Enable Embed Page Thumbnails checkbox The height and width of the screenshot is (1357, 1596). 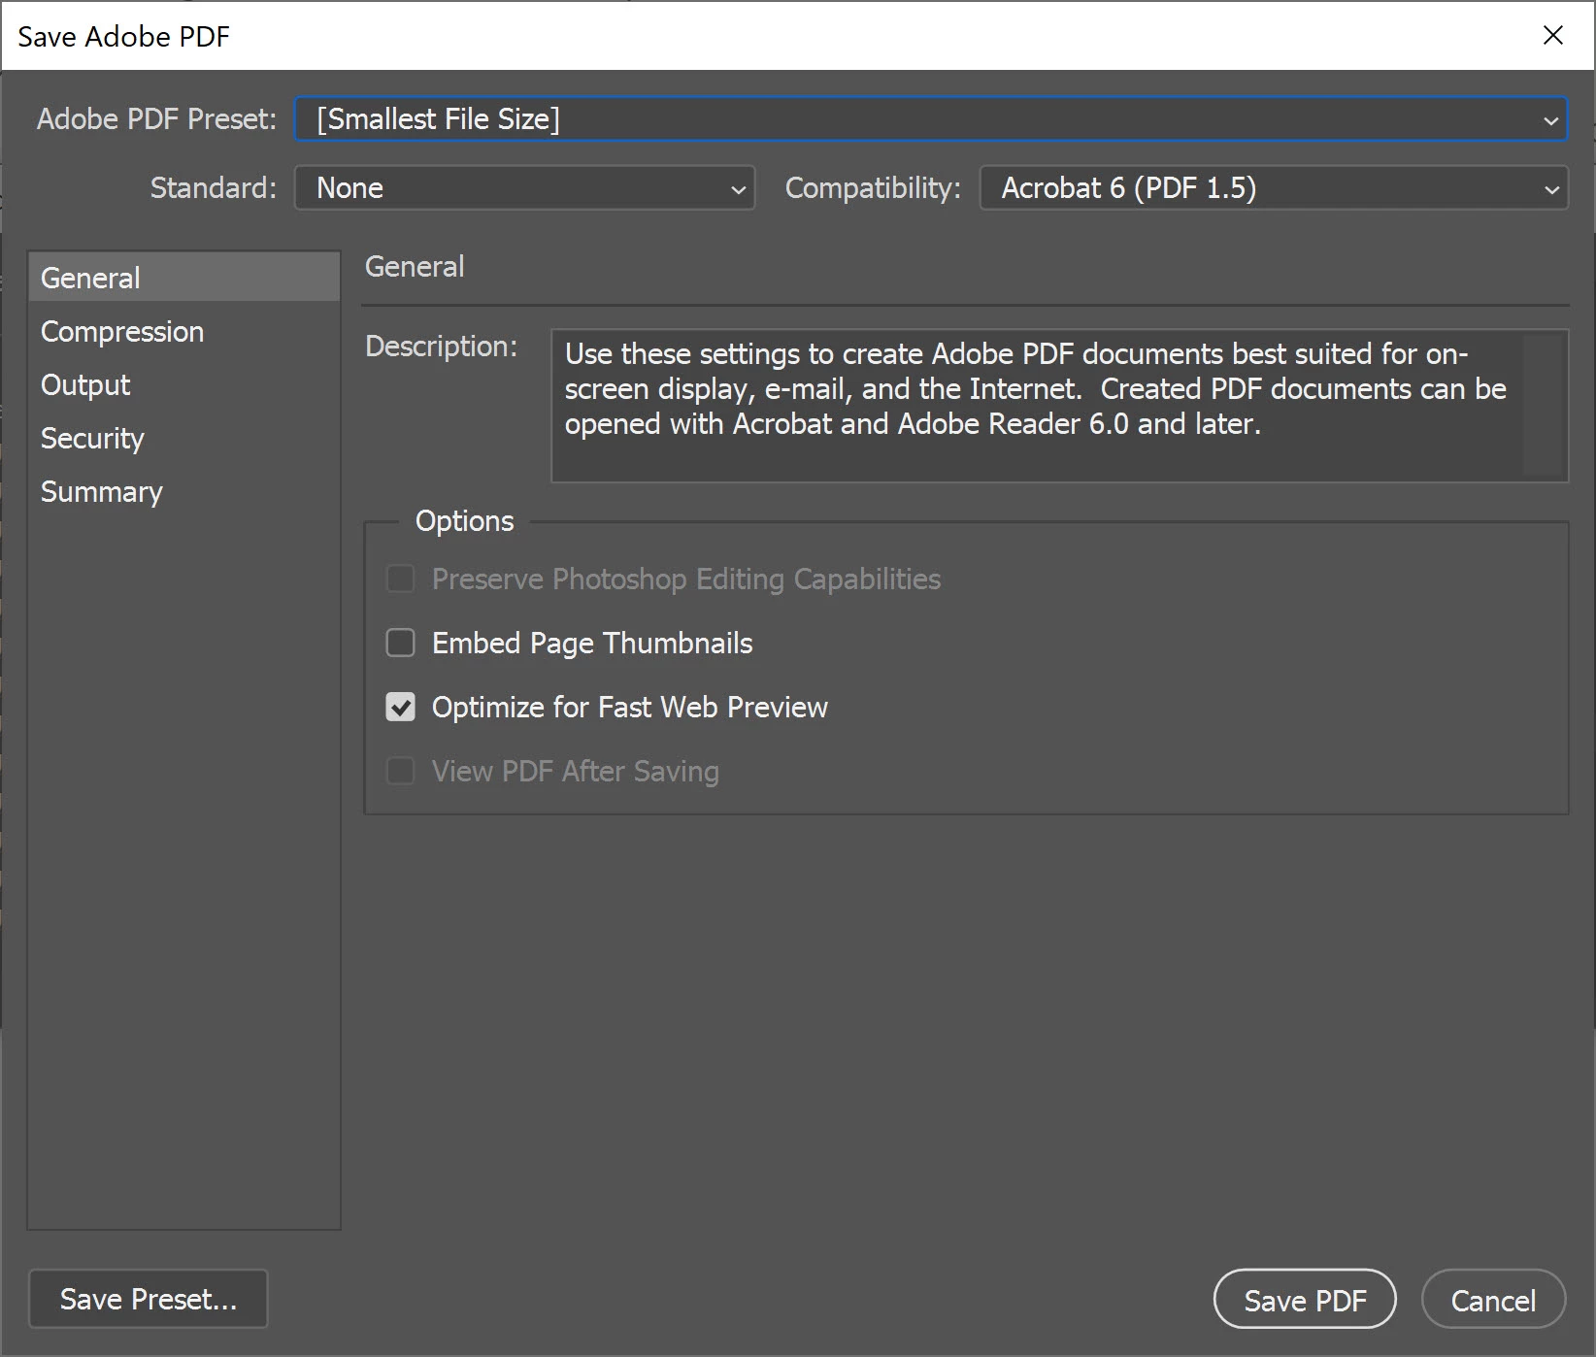(400, 643)
